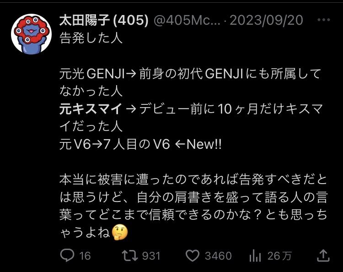
Task: Click the reply count 16
Action: pyautogui.click(x=85, y=256)
